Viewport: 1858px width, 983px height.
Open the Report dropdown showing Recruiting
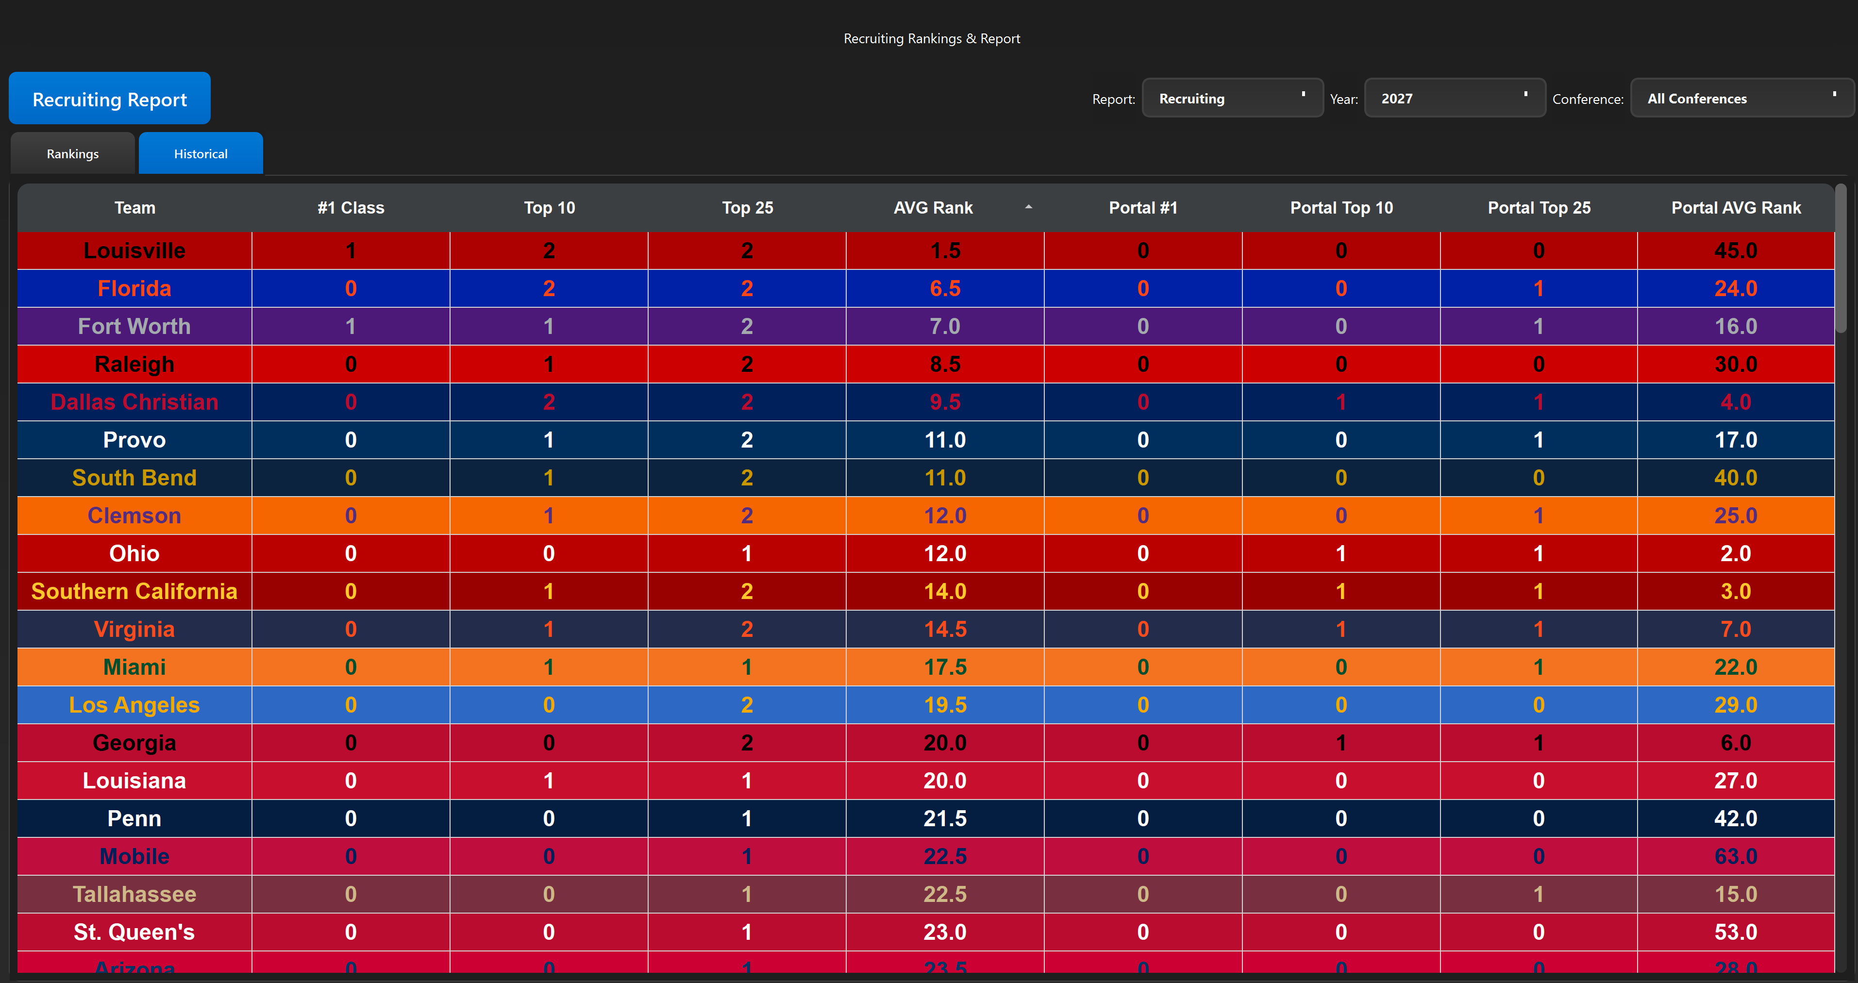pyautogui.click(x=1232, y=98)
